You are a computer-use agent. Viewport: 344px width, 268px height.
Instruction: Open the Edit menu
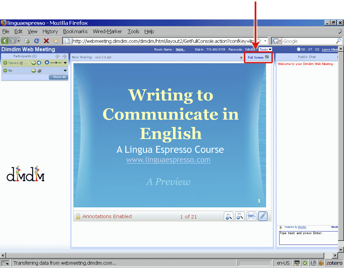(18, 31)
